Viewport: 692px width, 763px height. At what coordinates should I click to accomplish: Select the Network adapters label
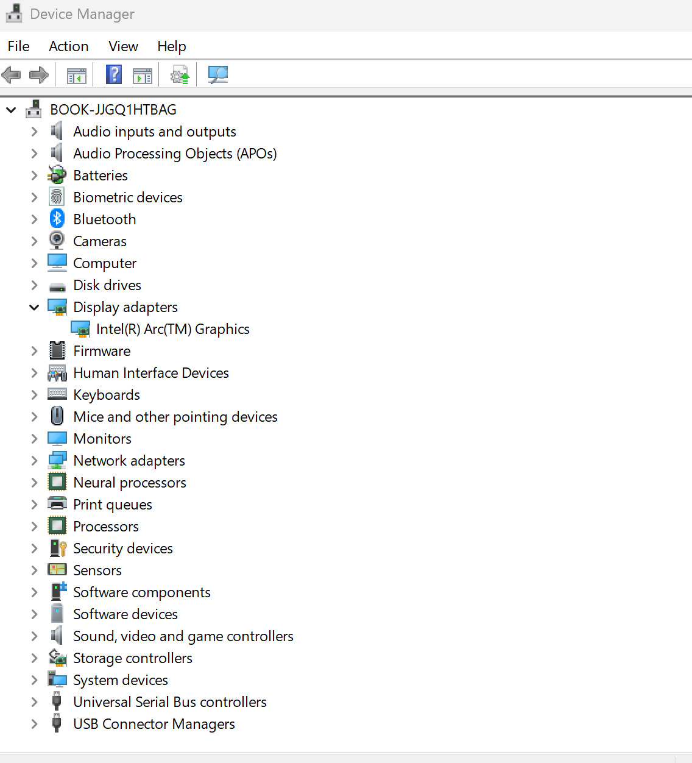(129, 461)
